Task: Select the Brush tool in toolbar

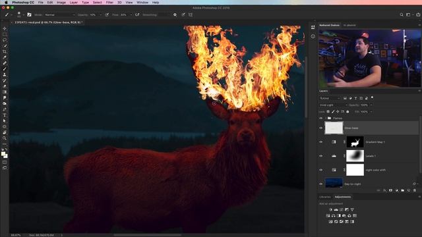Action: point(5,68)
